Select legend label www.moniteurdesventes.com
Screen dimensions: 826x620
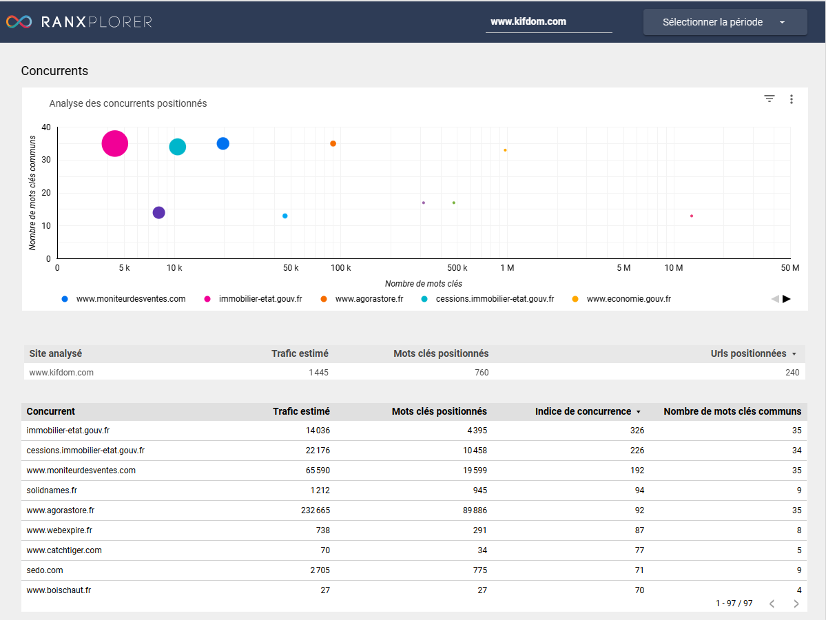131,299
